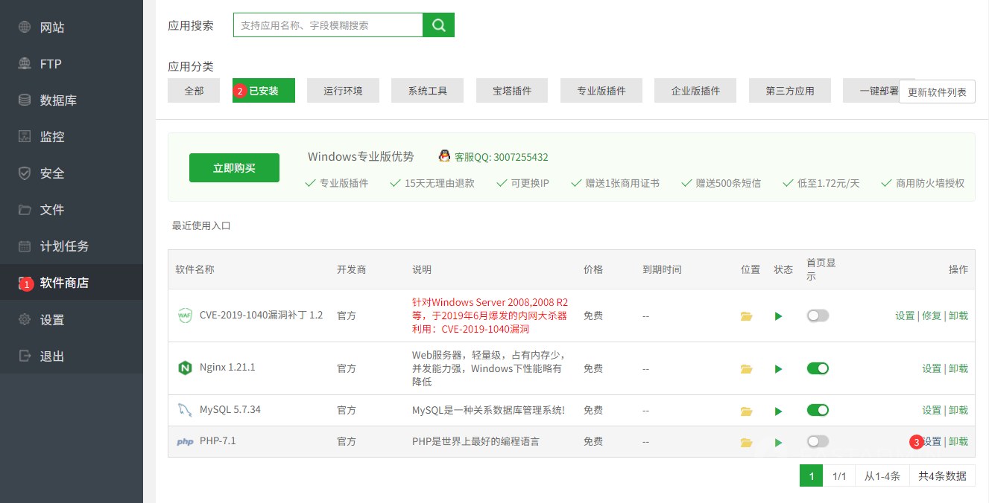Open folder location for CVE-2019-1040 patch
989x503 pixels.
click(x=746, y=316)
